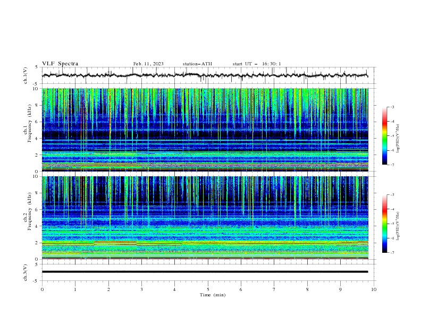Click the "ch.1(V)" waveform axis label
The height and width of the screenshot is (325, 421).
(x=26, y=75)
